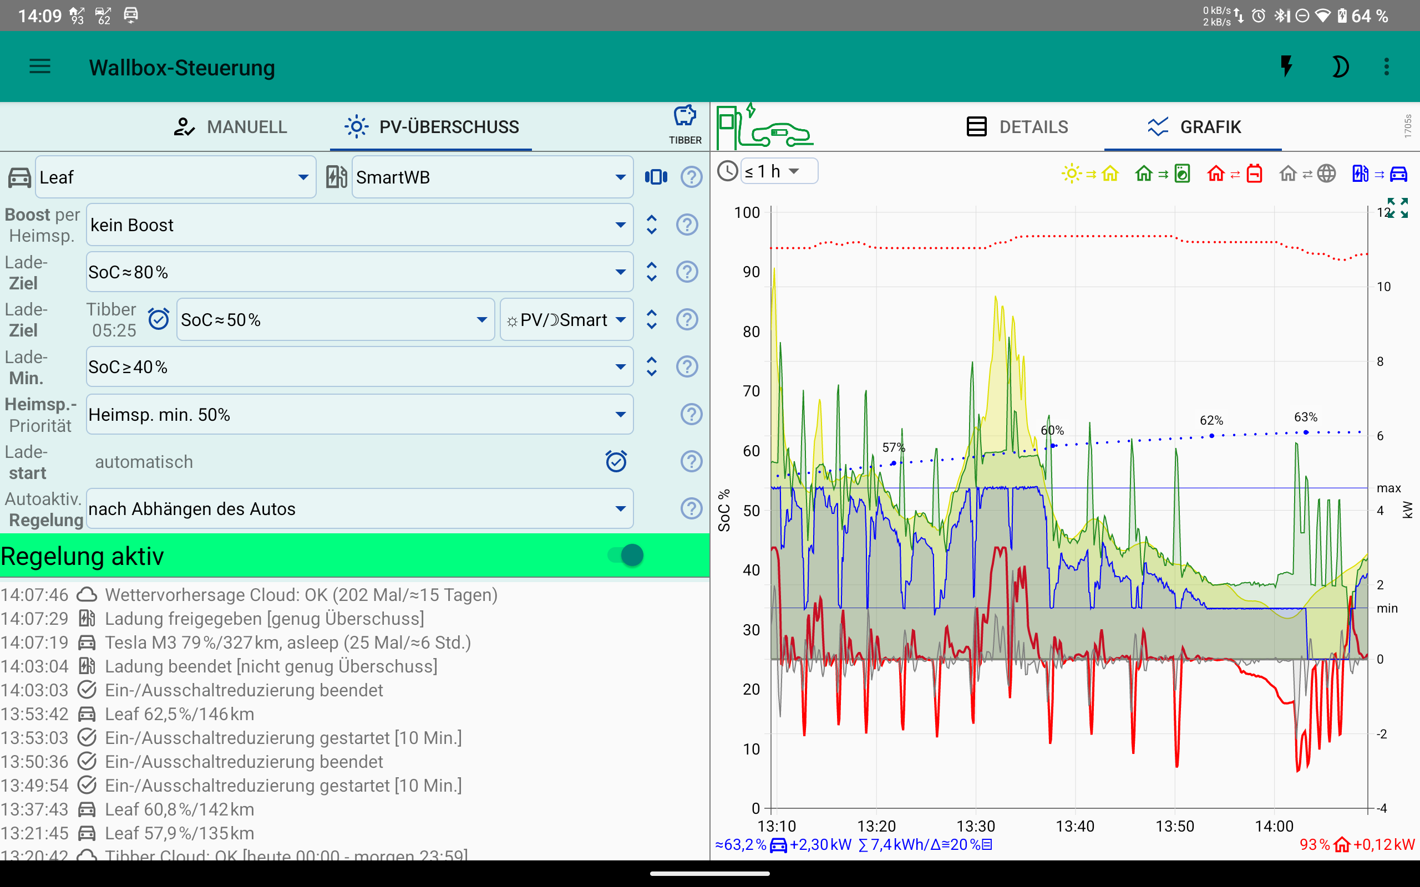Click the house-to-appliance consumption legend icon
The height and width of the screenshot is (887, 1420).
(1162, 173)
